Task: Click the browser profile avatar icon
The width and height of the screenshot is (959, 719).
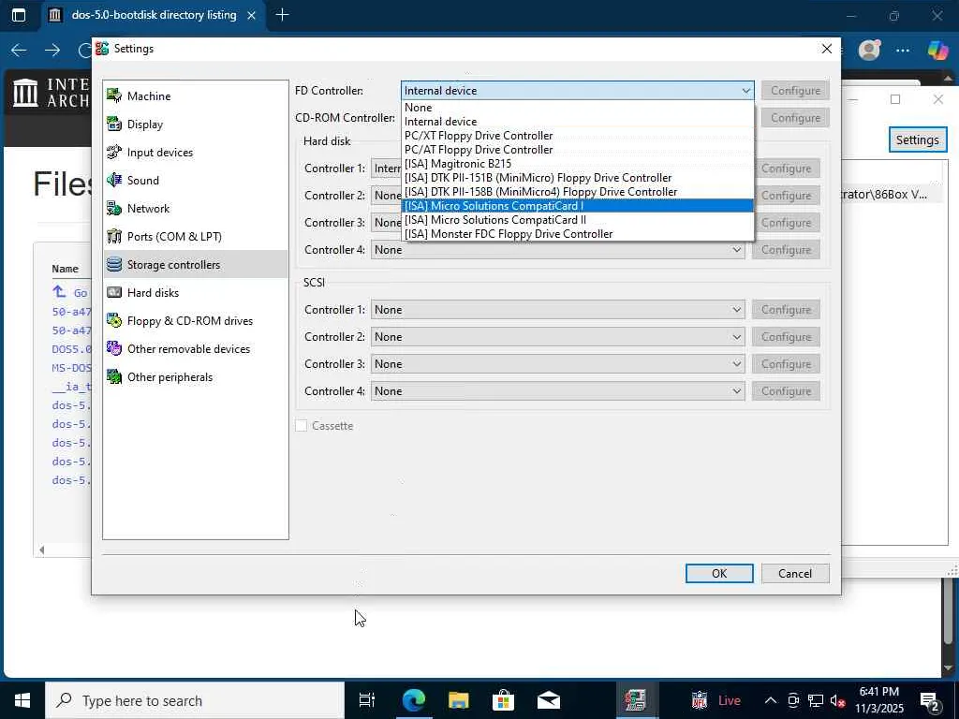Action: 869,51
